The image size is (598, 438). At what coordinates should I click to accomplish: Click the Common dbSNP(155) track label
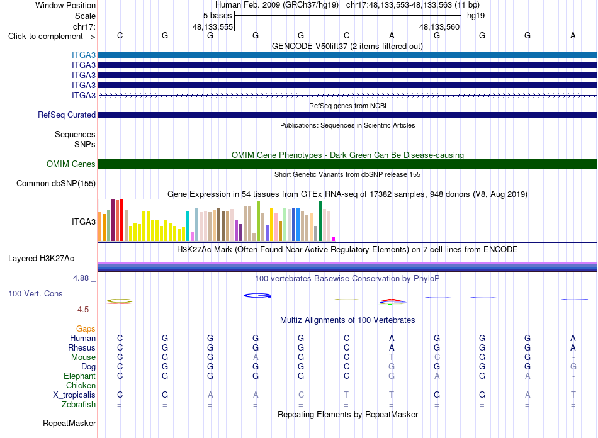pos(55,183)
